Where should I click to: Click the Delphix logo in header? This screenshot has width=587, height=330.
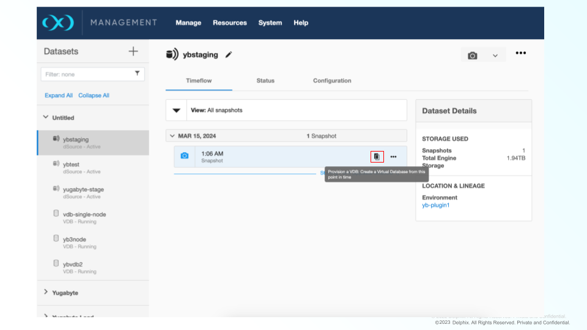(x=58, y=23)
